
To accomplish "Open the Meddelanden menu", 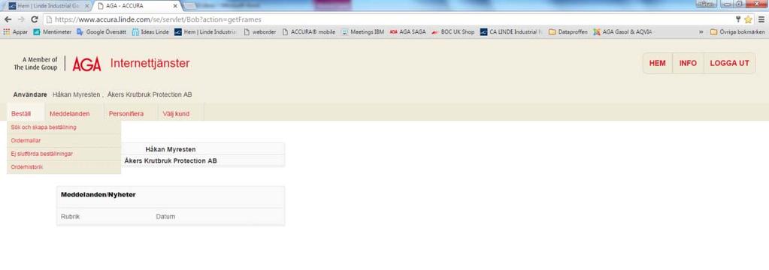I will pyautogui.click(x=70, y=114).
